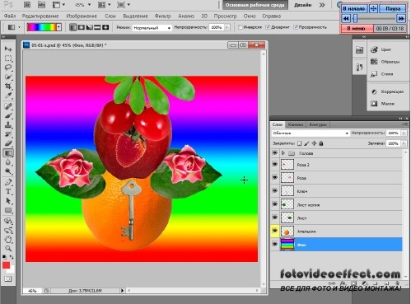Open the layer blend mode Обычные dropdown
This screenshot has height=304, width=411.
(x=311, y=133)
